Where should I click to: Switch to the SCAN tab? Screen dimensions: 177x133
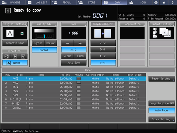tap(139, 2)
